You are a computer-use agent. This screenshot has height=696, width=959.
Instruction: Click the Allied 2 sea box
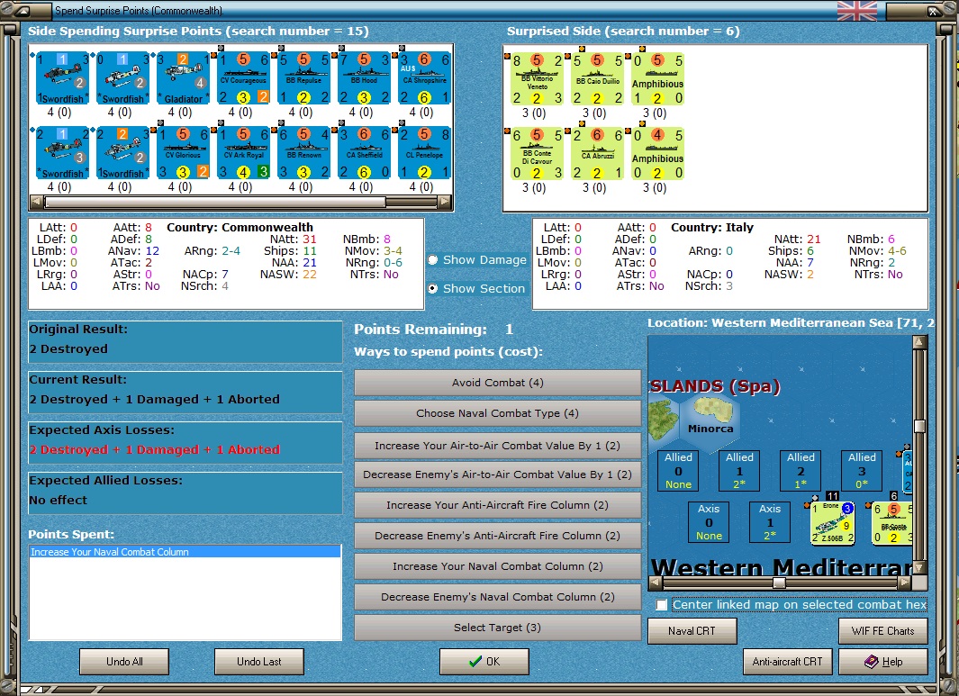click(801, 470)
